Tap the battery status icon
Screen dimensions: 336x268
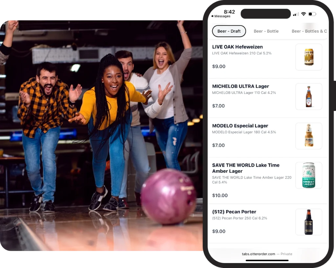click(312, 14)
